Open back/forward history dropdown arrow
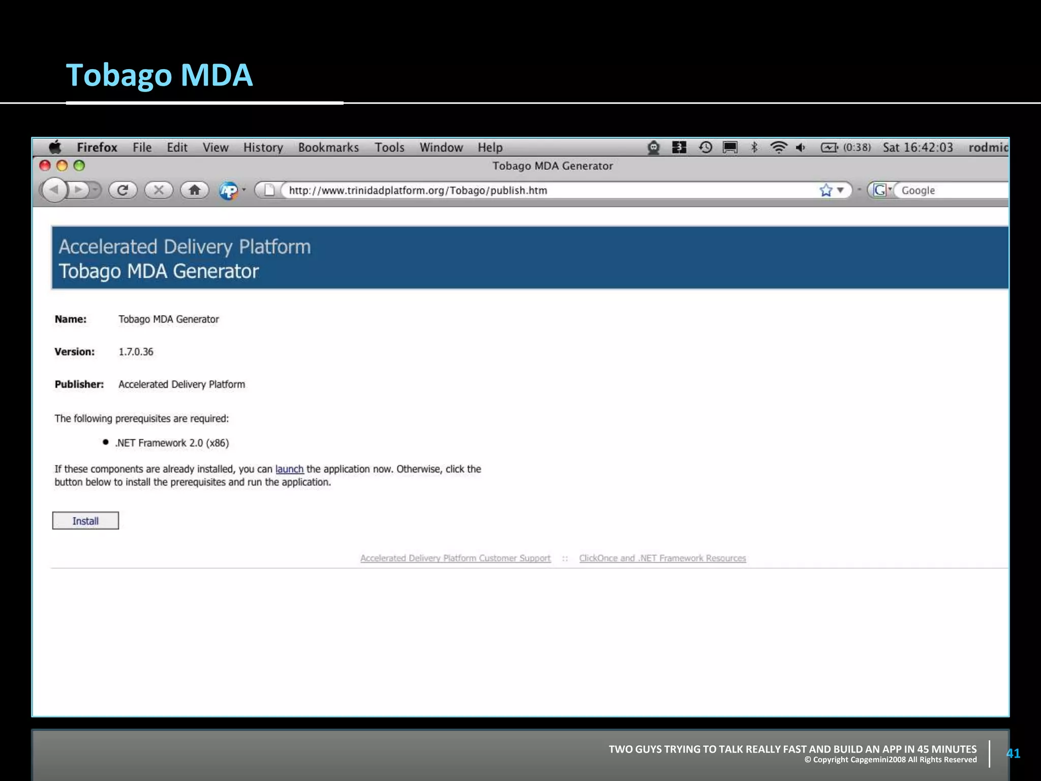Image resolution: width=1041 pixels, height=781 pixels. [x=95, y=190]
